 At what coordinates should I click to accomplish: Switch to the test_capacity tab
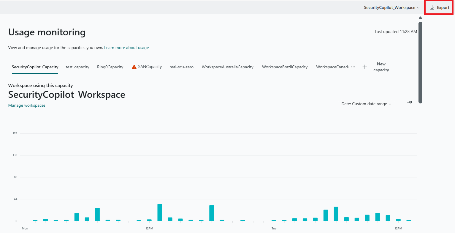(x=77, y=67)
